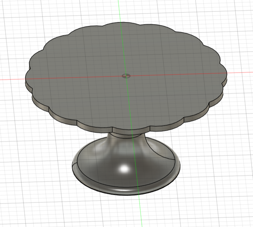The image size is (253, 227).
Task: Select the cylindrical collar under the tabletop
Action: pyautogui.click(x=126, y=136)
